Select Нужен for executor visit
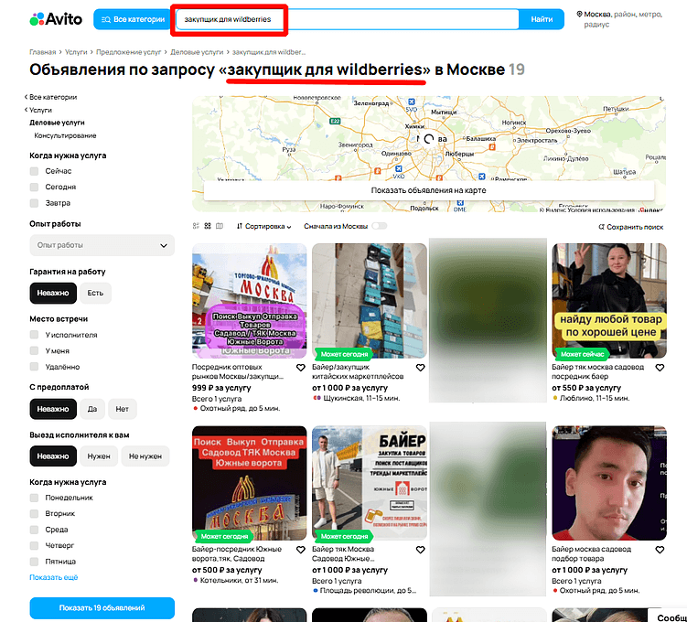Image resolution: width=687 pixels, height=622 pixels. (x=99, y=456)
